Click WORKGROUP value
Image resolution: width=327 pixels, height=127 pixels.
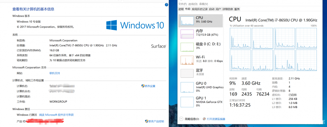[x=58, y=102]
